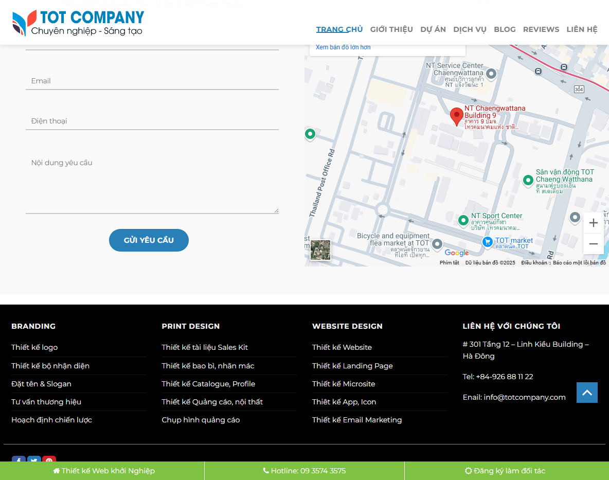Zoom in on the map with the plus control
The image size is (609, 480).
[x=594, y=223]
